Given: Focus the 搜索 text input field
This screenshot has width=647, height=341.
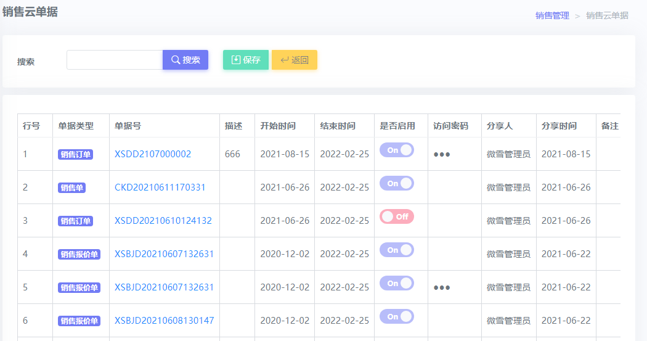Looking at the screenshot, I should [x=115, y=60].
